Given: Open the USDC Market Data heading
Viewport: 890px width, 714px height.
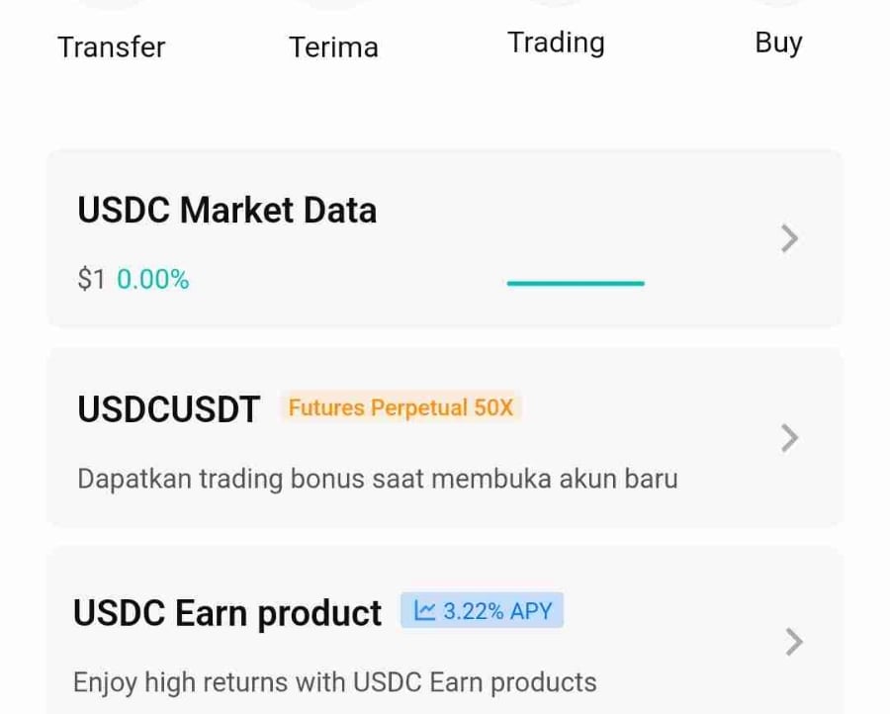Looking at the screenshot, I should point(226,211).
